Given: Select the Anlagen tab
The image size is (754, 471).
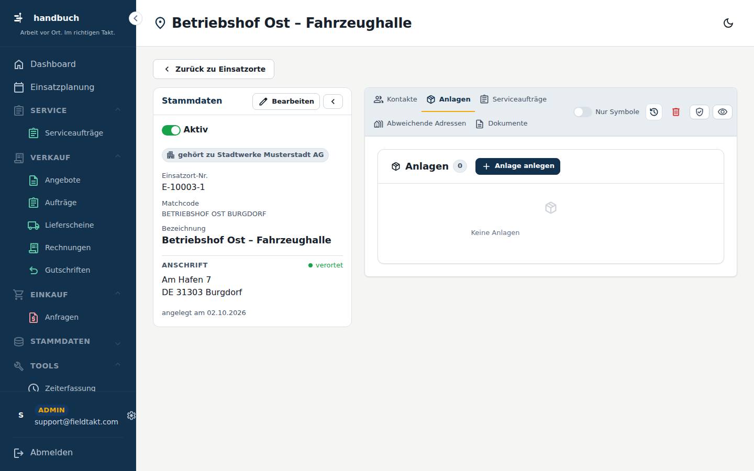Looking at the screenshot, I should pyautogui.click(x=448, y=99).
